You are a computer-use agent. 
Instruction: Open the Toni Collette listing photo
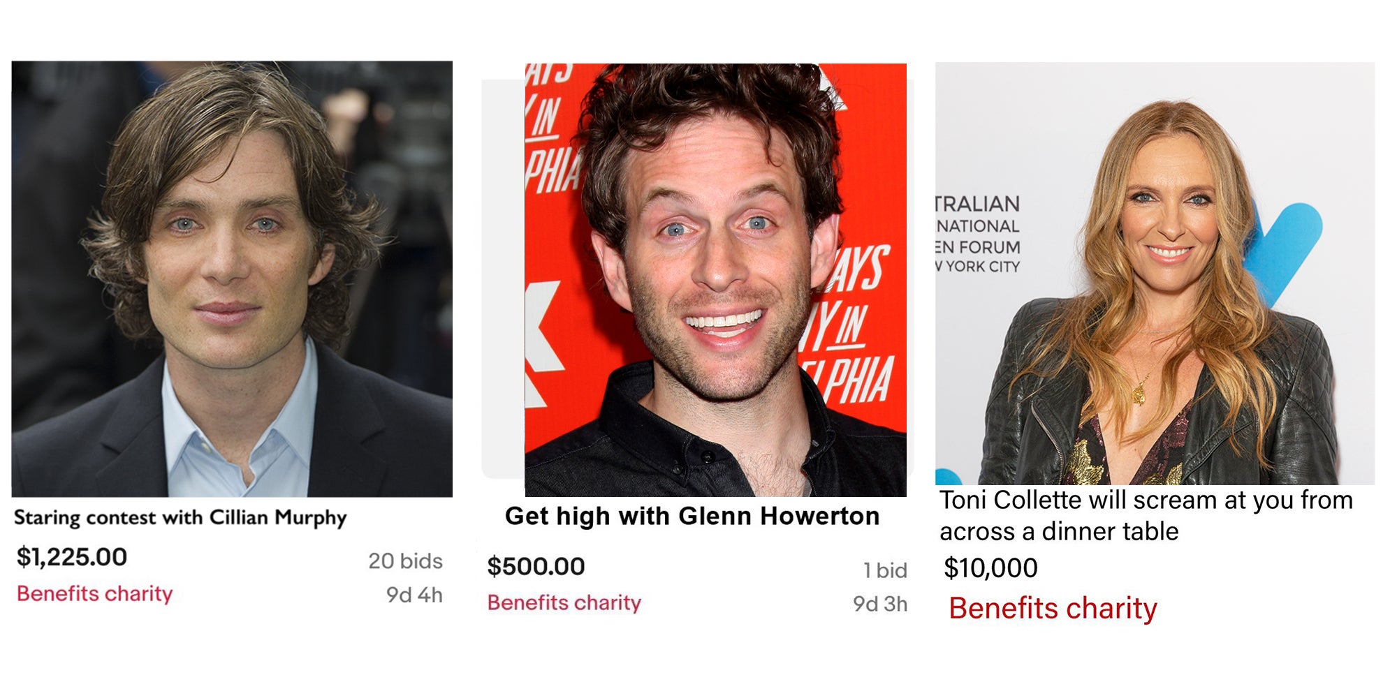tap(1155, 274)
